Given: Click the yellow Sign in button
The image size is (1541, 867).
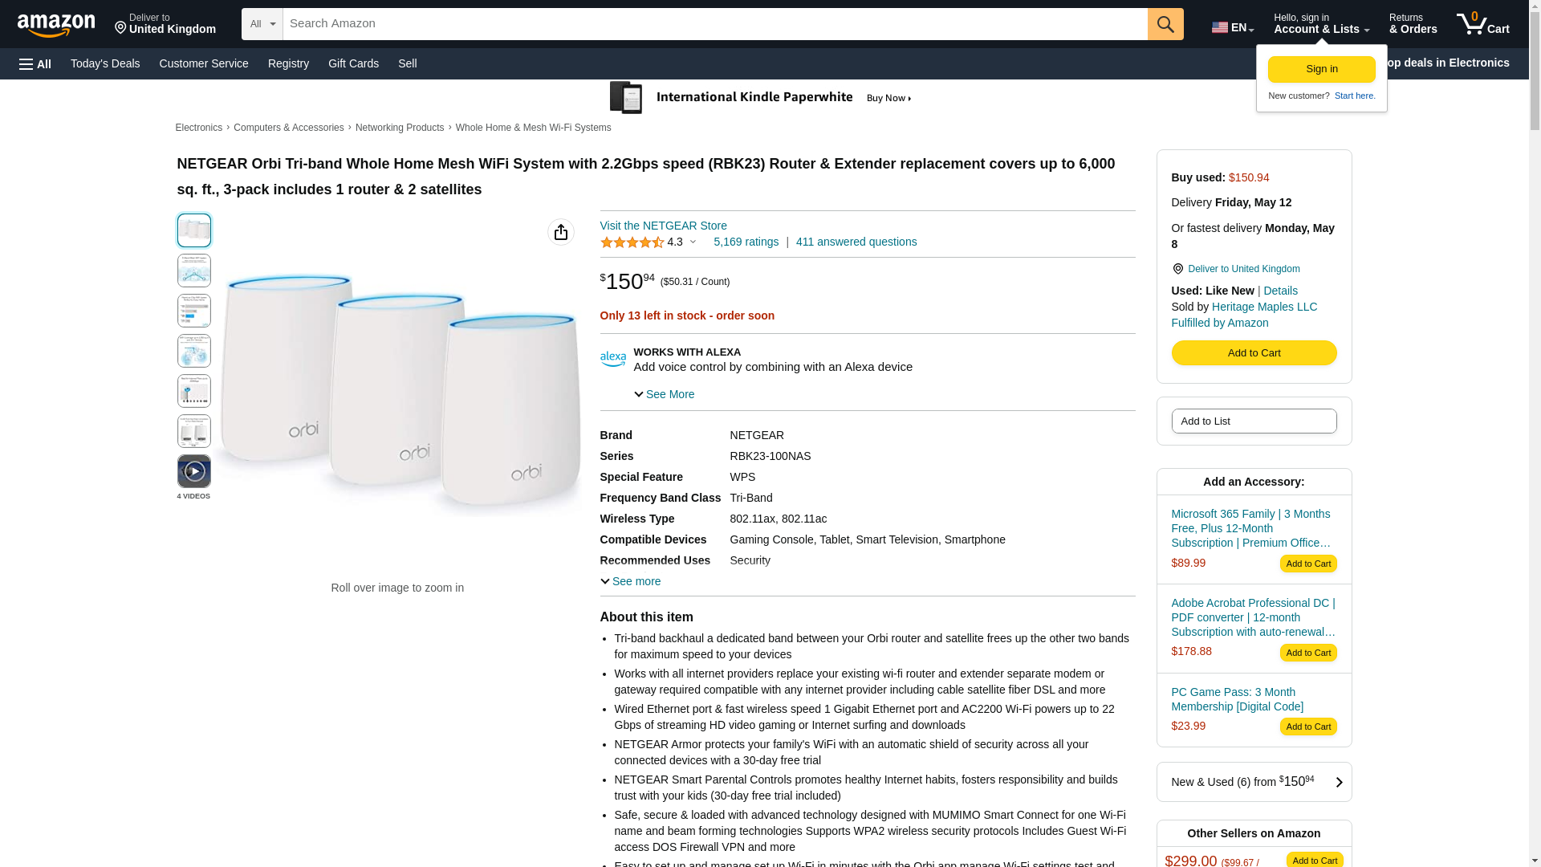Looking at the screenshot, I should pyautogui.click(x=1321, y=69).
